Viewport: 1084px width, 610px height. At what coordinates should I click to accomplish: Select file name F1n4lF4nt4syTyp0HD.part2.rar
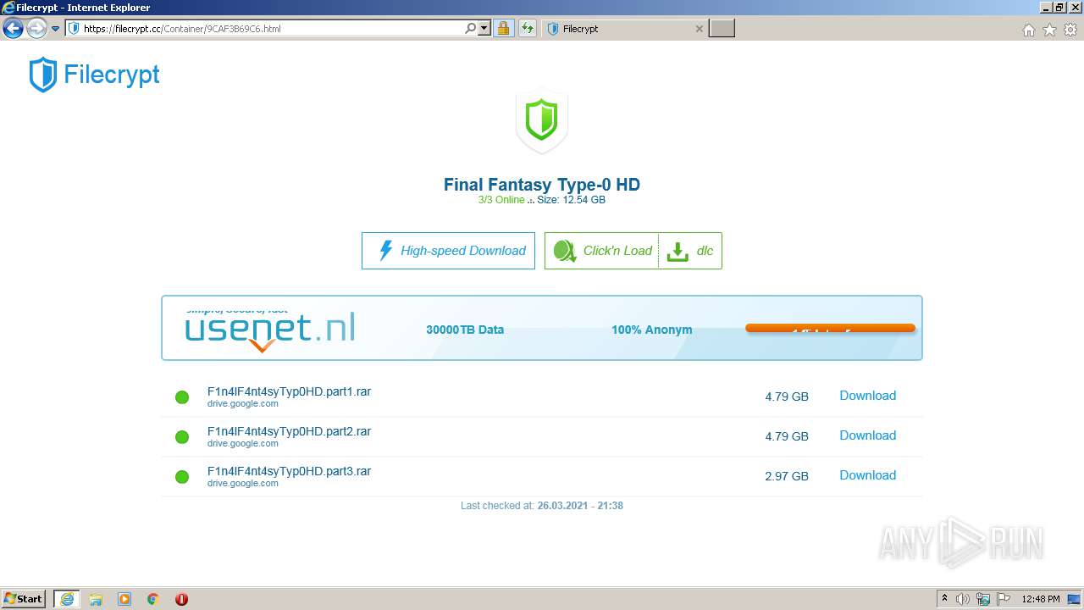click(289, 432)
